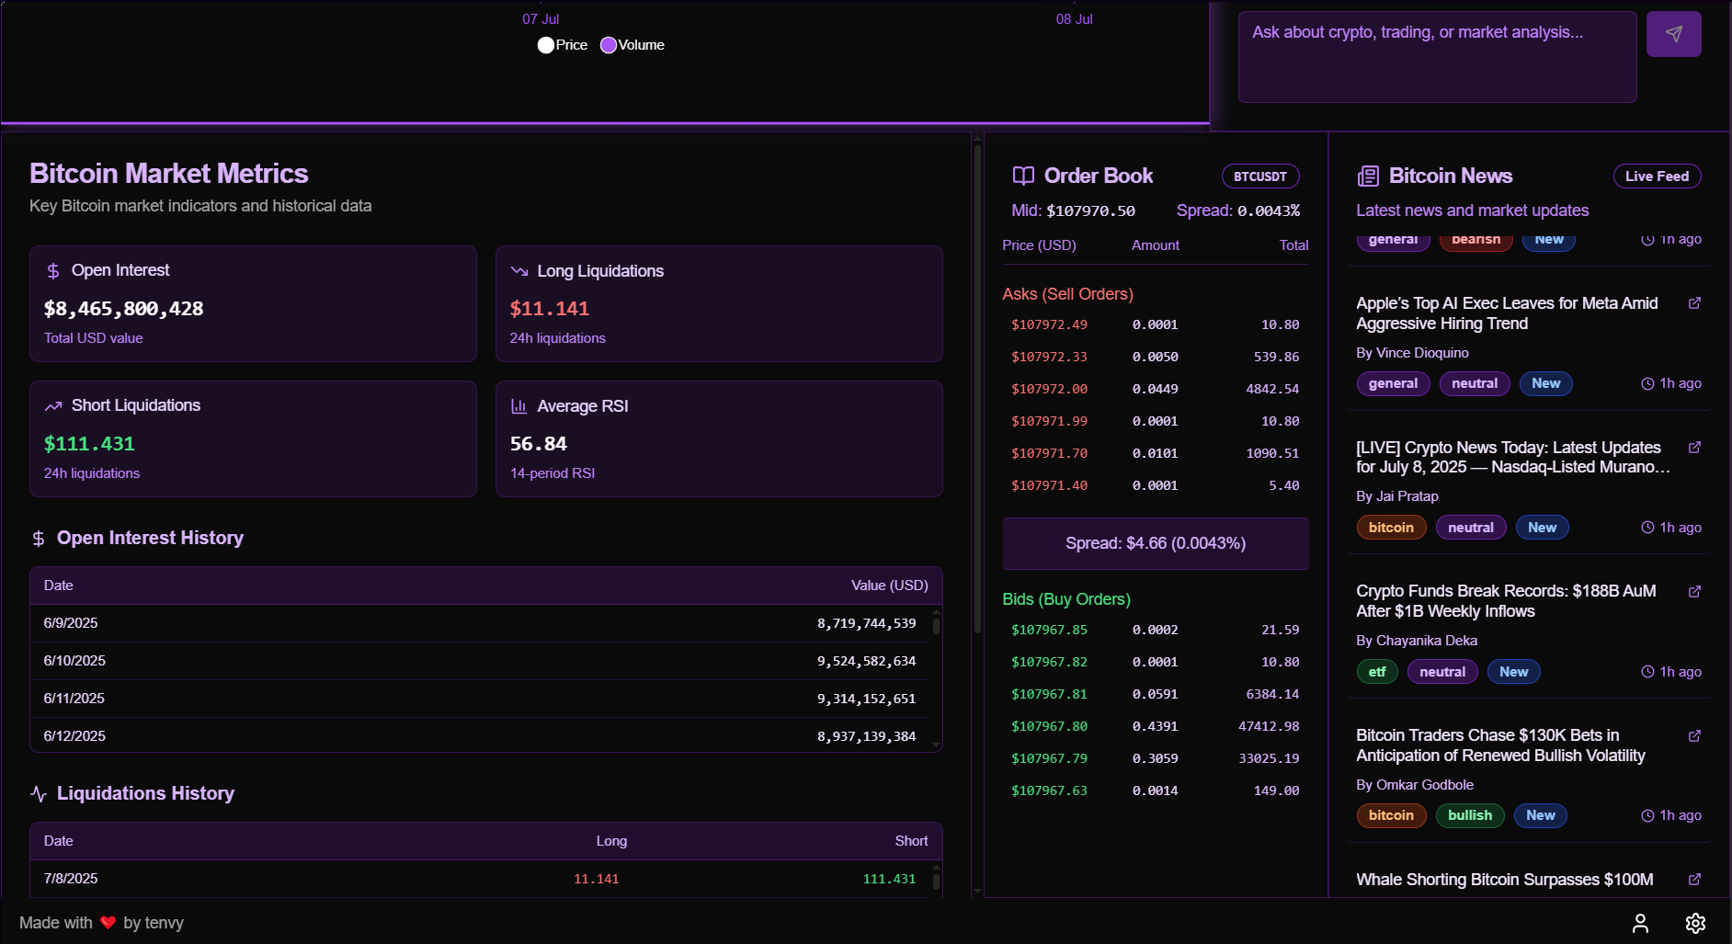Image resolution: width=1732 pixels, height=944 pixels.
Task: Open Bitcoin Traders Chase $130K Bets headline
Action: pyautogui.click(x=1500, y=745)
